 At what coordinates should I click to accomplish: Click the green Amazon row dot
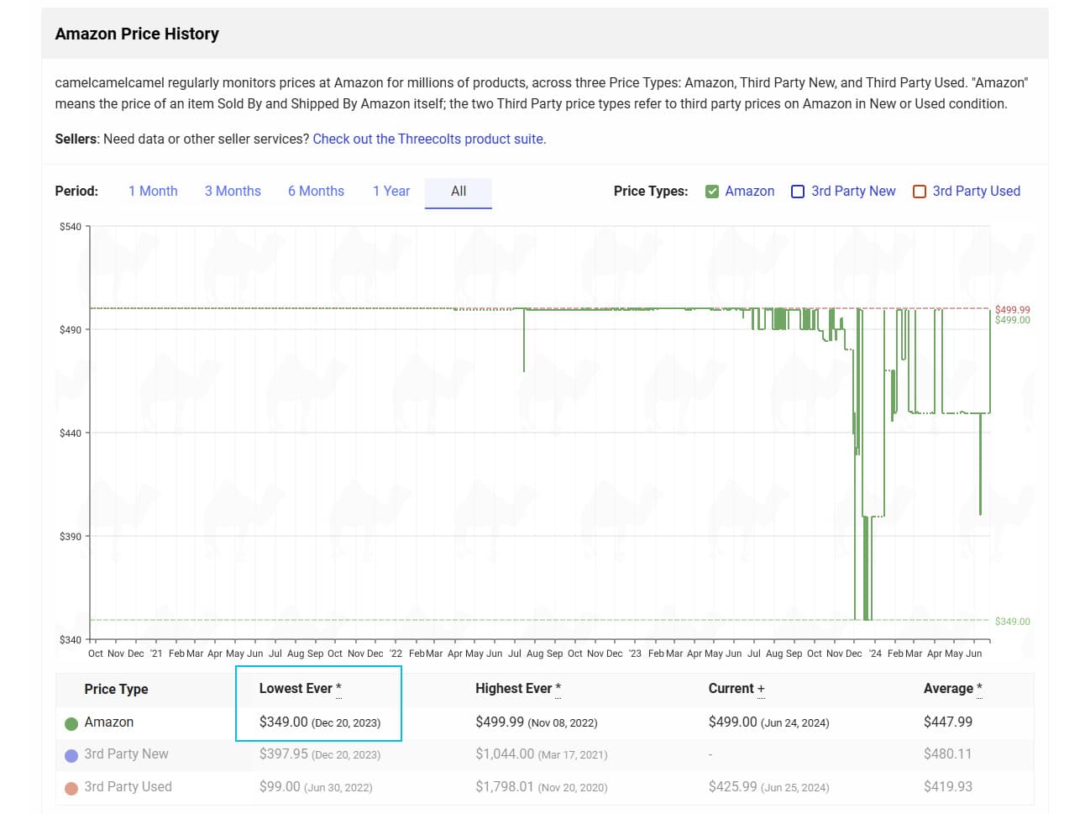tap(71, 723)
